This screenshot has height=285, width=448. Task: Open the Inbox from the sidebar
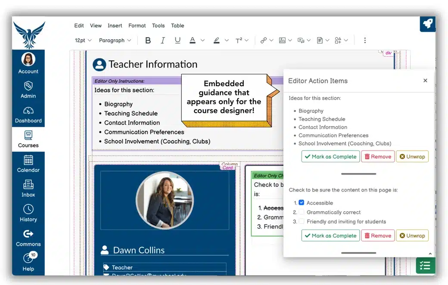(28, 188)
